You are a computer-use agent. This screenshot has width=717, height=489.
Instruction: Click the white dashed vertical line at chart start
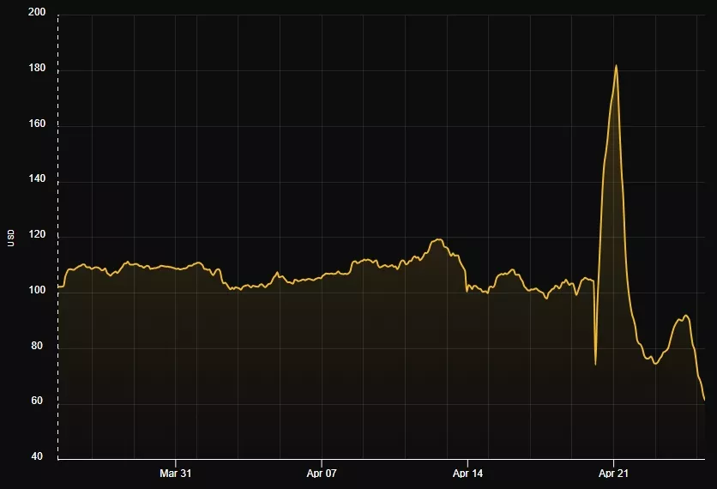pos(58,237)
